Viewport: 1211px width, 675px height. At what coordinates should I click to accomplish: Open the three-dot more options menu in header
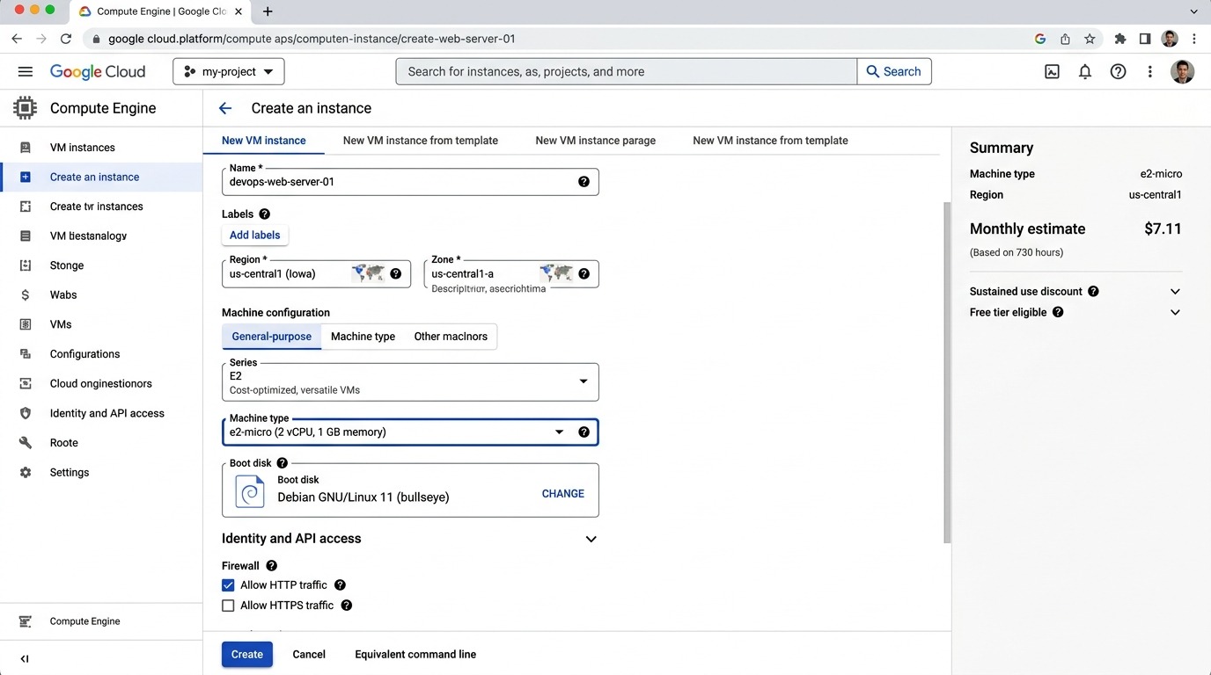(x=1149, y=72)
